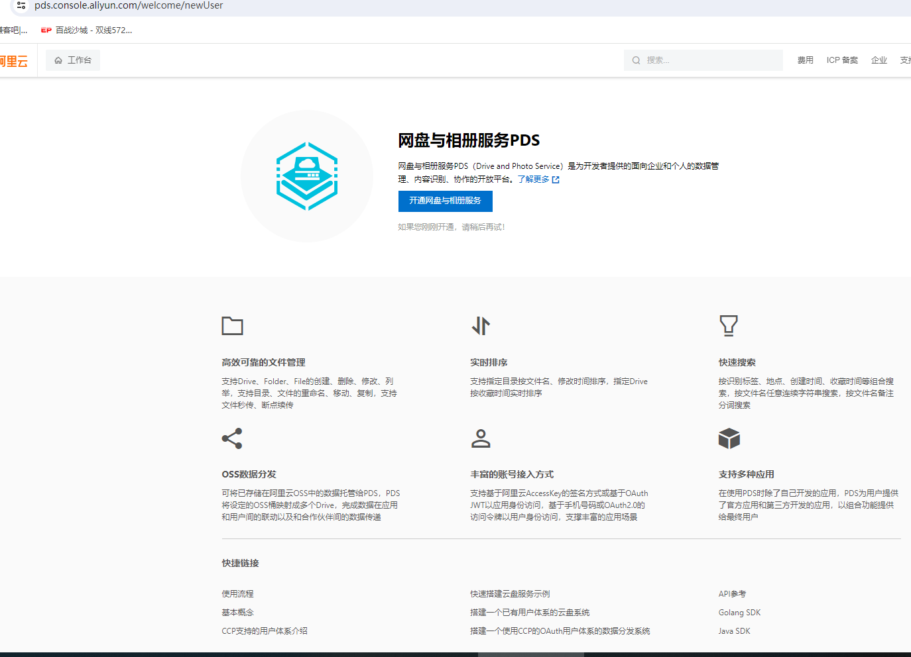911x657 pixels.
Task: Click the 快速搜索 heading
Action: tap(737, 363)
